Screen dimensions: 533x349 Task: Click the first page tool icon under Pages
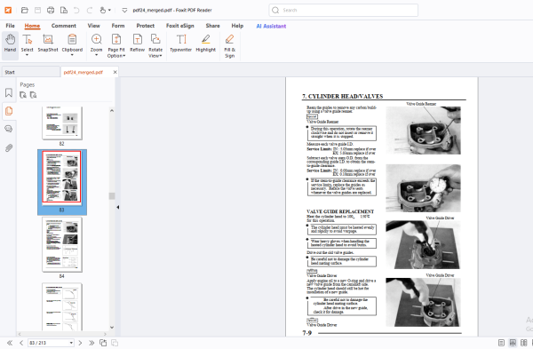point(23,95)
